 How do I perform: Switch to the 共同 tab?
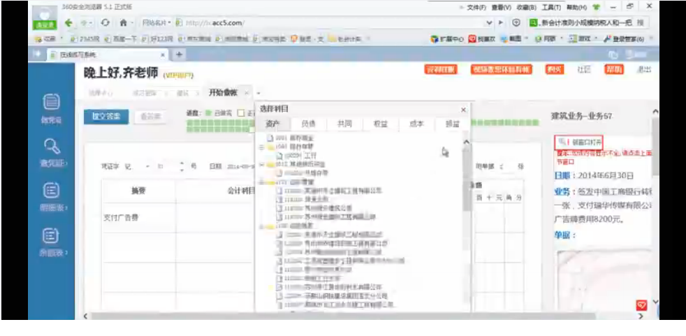pos(344,124)
